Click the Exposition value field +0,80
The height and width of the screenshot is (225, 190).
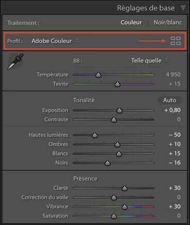click(x=172, y=110)
